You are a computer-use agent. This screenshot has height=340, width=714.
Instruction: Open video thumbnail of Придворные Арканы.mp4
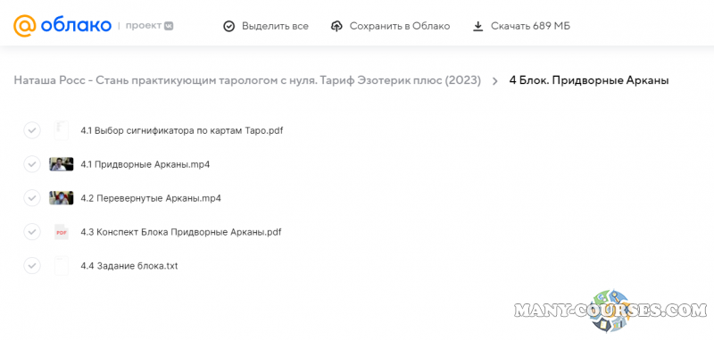tap(61, 164)
